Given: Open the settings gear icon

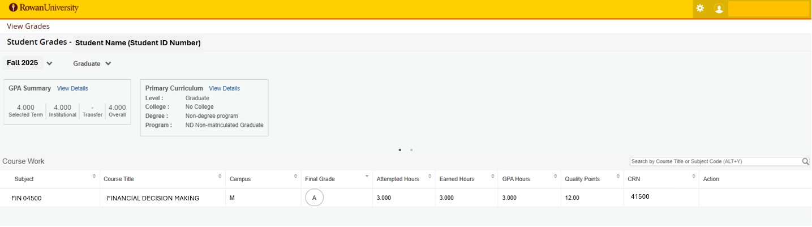Looking at the screenshot, I should (700, 8).
